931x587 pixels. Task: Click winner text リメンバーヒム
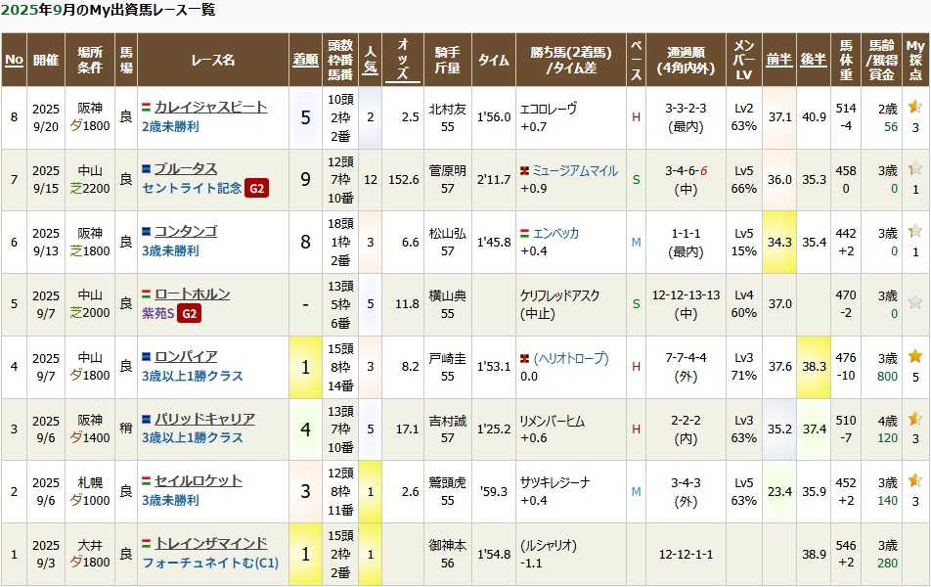(x=553, y=421)
